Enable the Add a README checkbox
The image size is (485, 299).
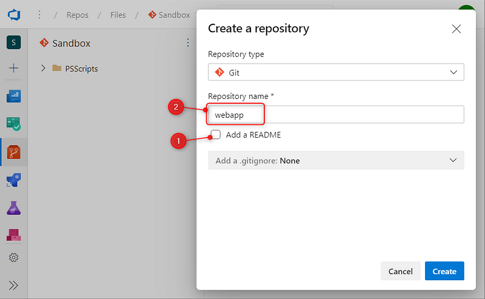pos(216,135)
